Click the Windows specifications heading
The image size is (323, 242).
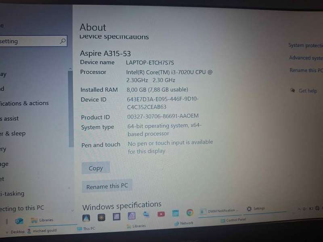122,205
